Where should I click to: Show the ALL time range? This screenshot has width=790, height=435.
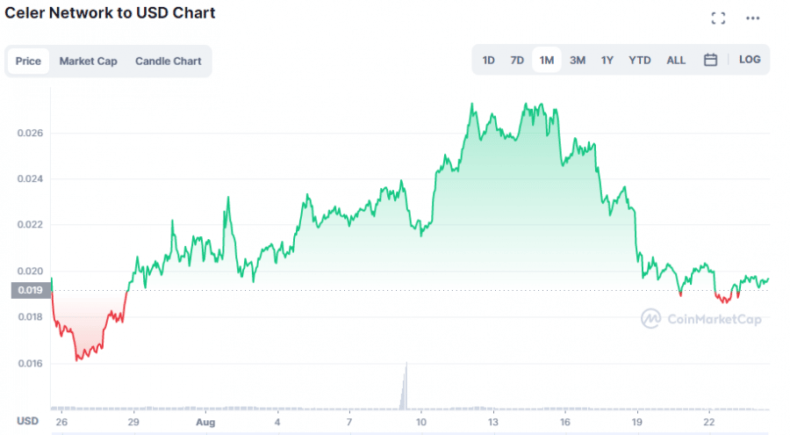tap(676, 61)
